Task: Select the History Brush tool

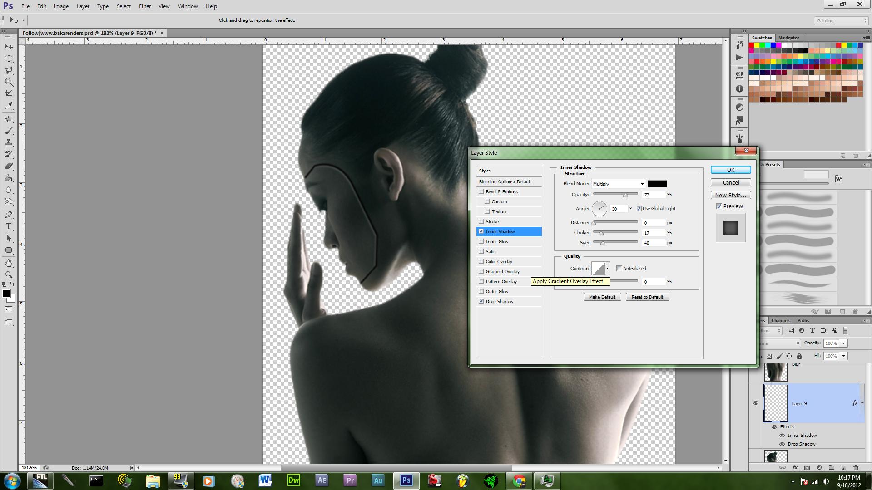Action: click(x=9, y=154)
